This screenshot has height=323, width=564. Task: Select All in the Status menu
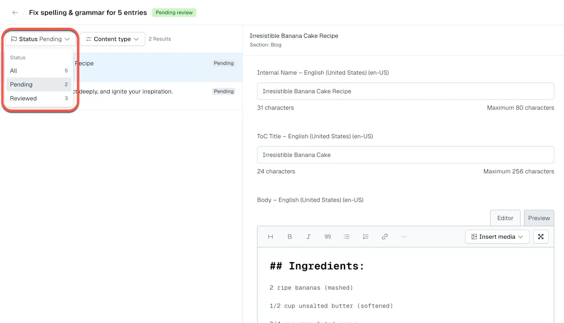(x=39, y=70)
